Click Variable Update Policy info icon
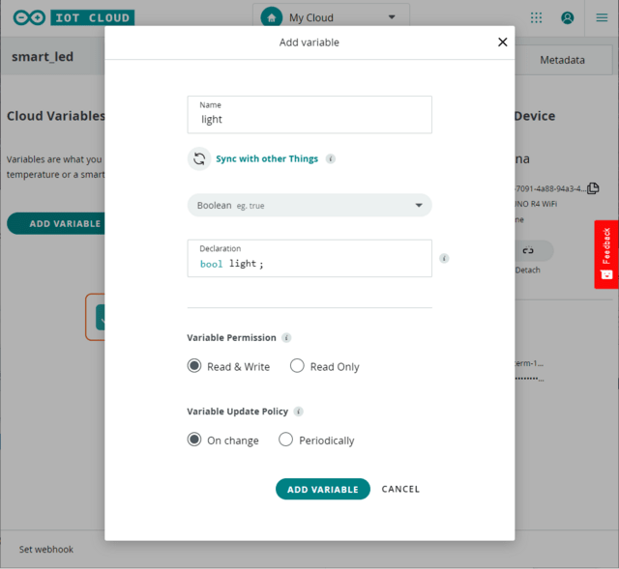This screenshot has width=619, height=569. point(298,412)
